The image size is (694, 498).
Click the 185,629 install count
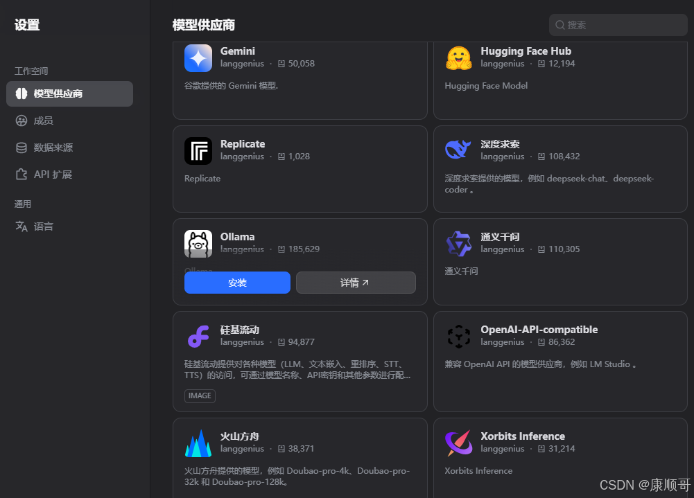pyautogui.click(x=304, y=249)
